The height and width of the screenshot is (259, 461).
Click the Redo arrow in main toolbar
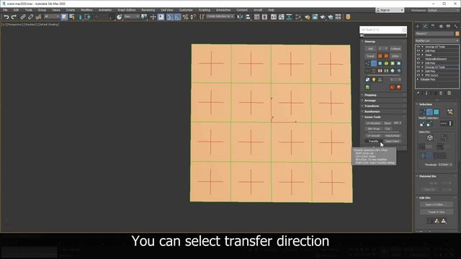tap(14, 17)
